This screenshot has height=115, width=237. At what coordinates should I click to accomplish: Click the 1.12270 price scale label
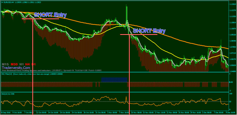[233, 10]
